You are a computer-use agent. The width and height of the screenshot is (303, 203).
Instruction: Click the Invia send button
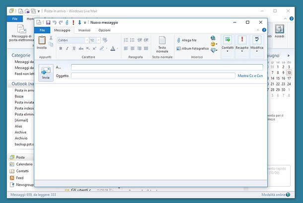pyautogui.click(x=46, y=72)
